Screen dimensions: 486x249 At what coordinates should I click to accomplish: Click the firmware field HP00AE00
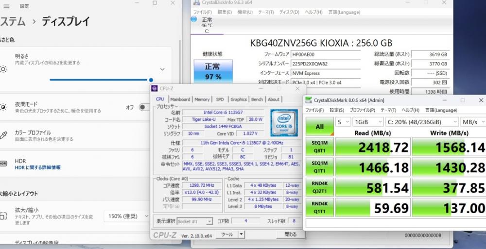[326, 54]
